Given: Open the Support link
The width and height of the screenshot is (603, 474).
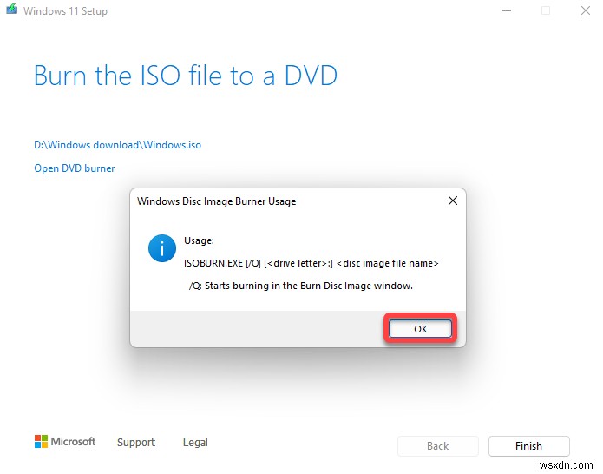Looking at the screenshot, I should click(x=136, y=443).
